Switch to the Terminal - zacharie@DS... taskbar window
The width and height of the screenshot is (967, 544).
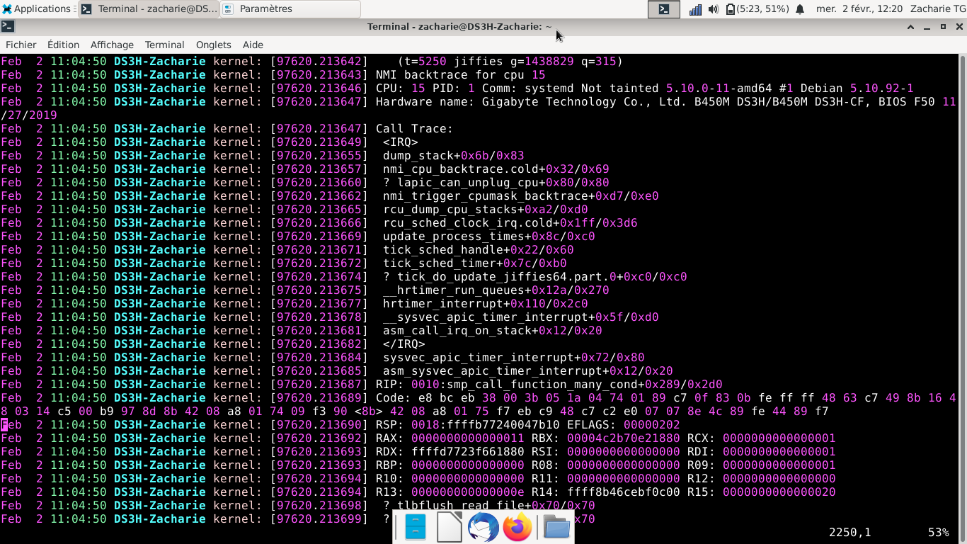(x=149, y=9)
